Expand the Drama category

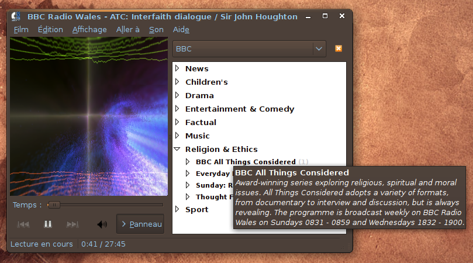(x=177, y=95)
